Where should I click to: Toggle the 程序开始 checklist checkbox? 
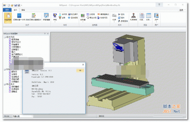pyautogui.click(x=10, y=39)
